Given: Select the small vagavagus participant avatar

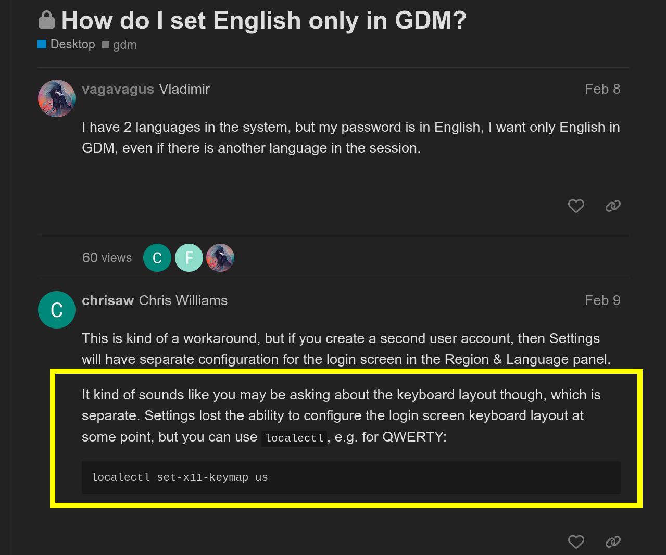Looking at the screenshot, I should click(220, 258).
